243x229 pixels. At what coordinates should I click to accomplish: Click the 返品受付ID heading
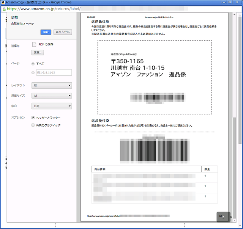tap(100, 121)
